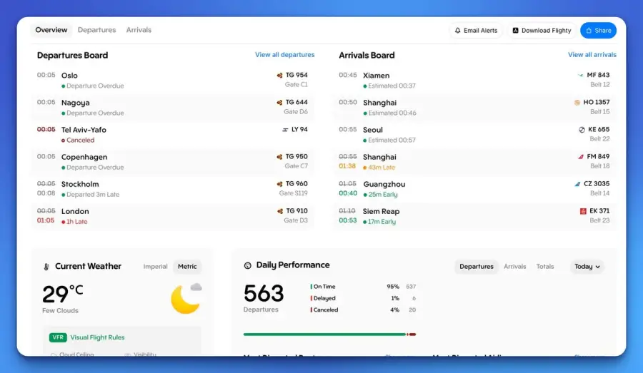Viewport: 643px width, 373px height.
Task: Open View all arrivals link
Action: pyautogui.click(x=592, y=54)
